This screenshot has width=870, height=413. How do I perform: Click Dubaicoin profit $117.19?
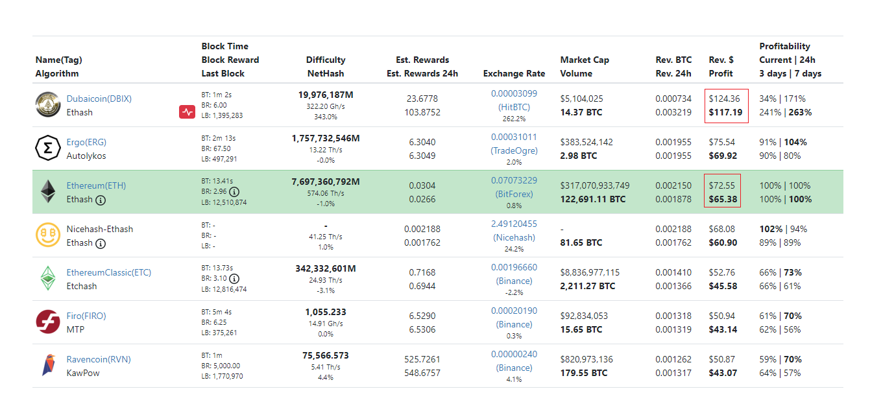(x=724, y=112)
